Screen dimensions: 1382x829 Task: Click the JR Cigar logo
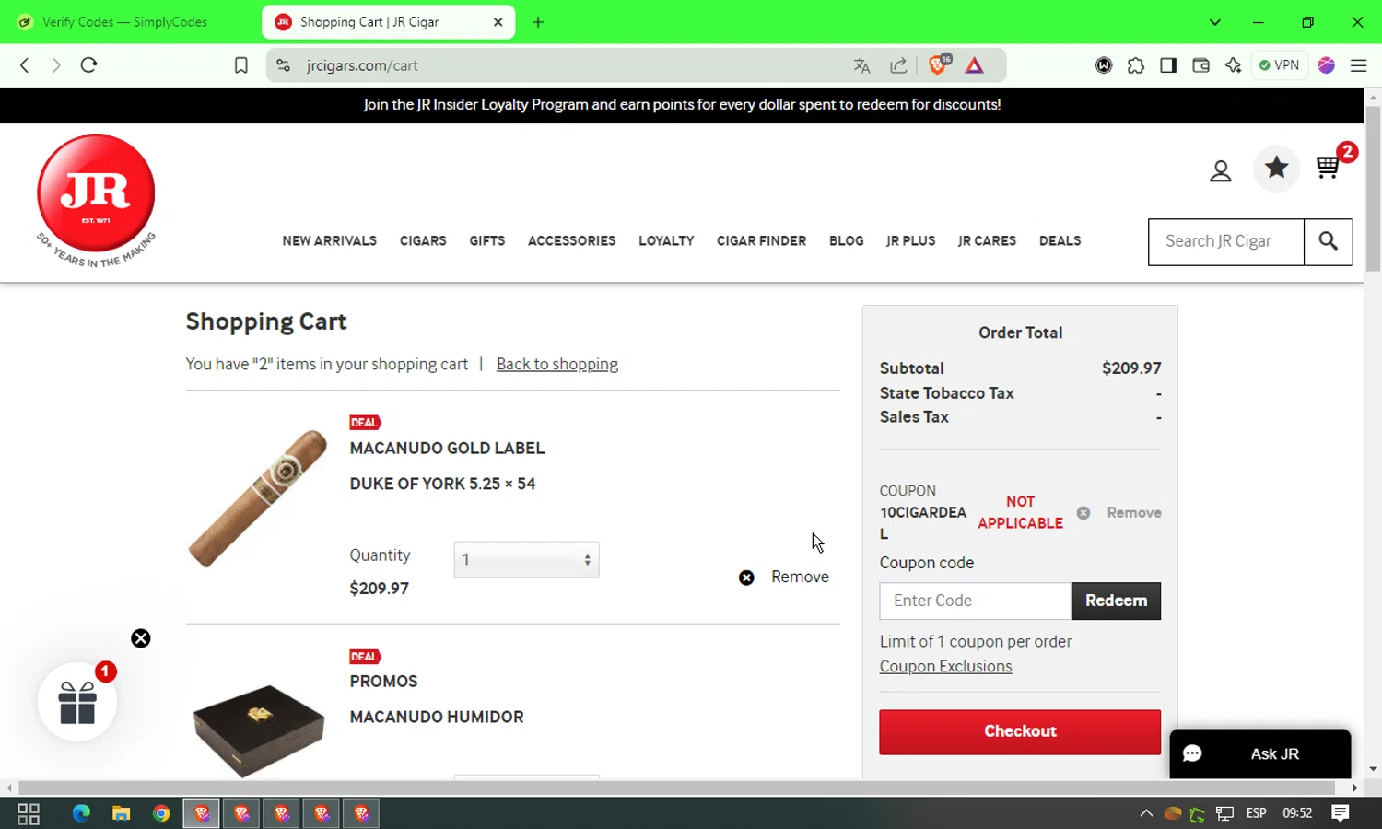click(x=96, y=201)
